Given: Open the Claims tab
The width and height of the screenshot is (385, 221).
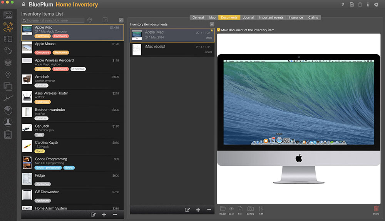Looking at the screenshot, I should [313, 17].
